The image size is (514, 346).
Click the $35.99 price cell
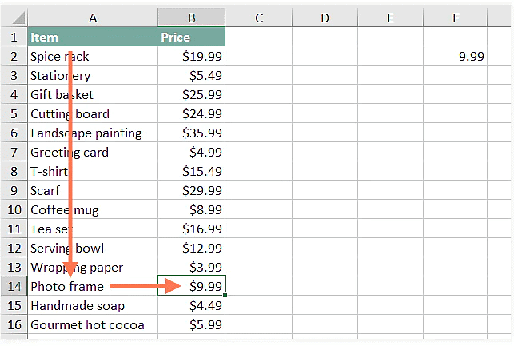(192, 133)
